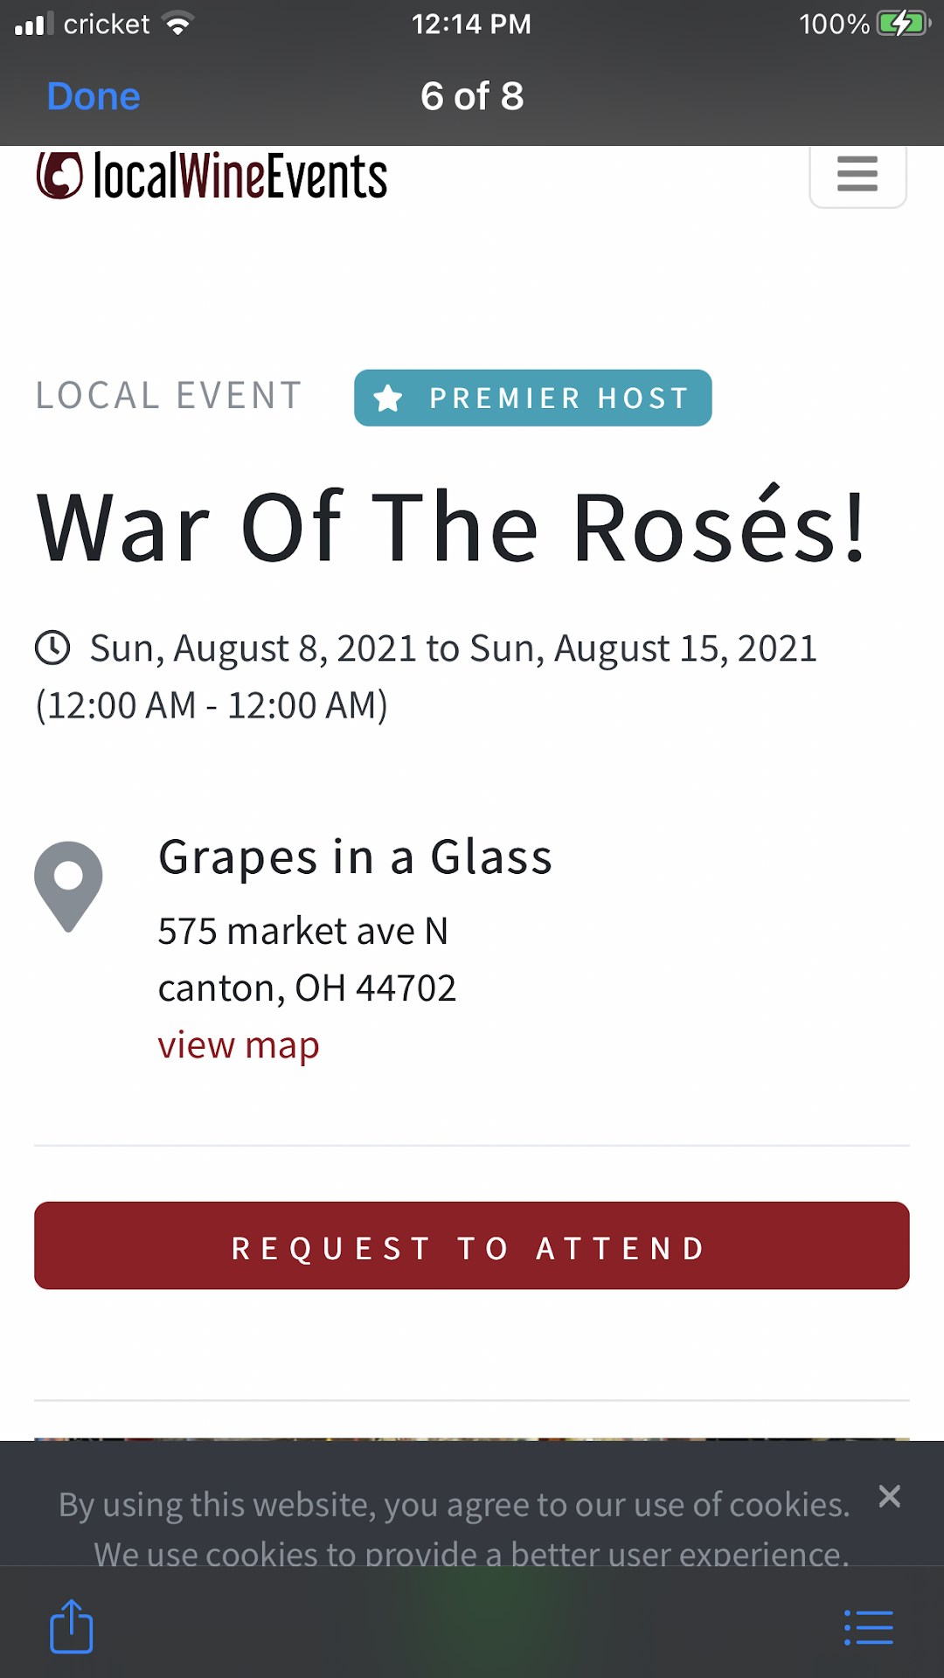
Task: Tap the Wi-Fi status icon
Action: click(x=178, y=24)
